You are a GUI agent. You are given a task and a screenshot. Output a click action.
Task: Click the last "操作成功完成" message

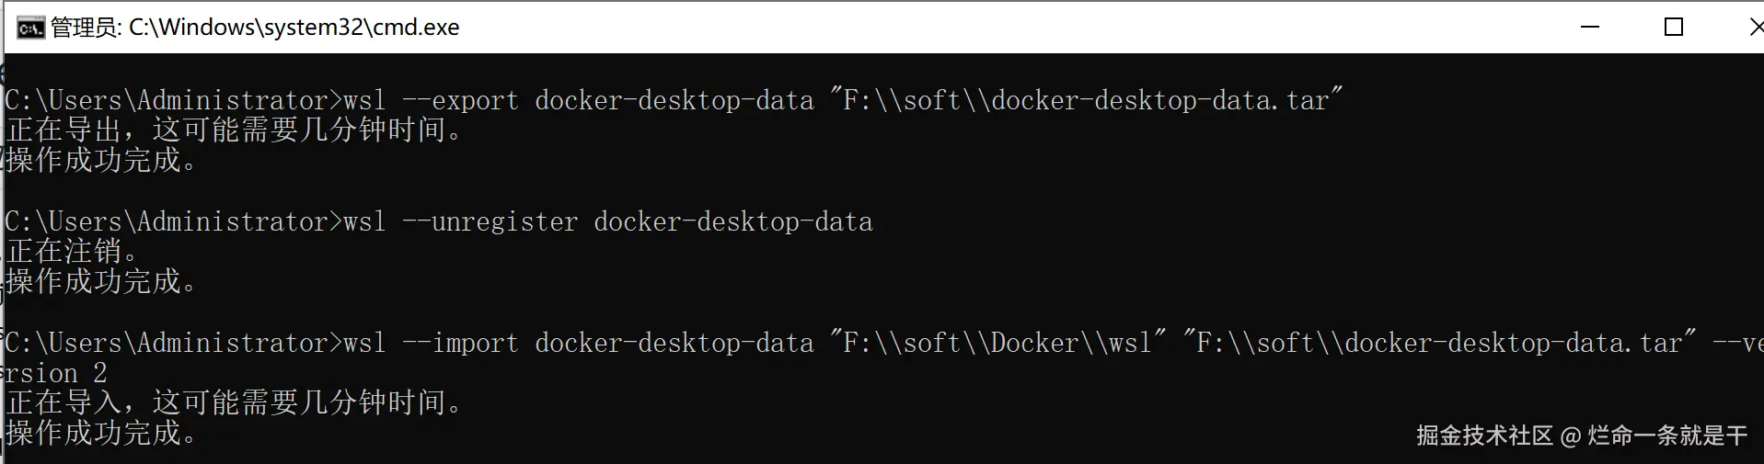coord(101,433)
